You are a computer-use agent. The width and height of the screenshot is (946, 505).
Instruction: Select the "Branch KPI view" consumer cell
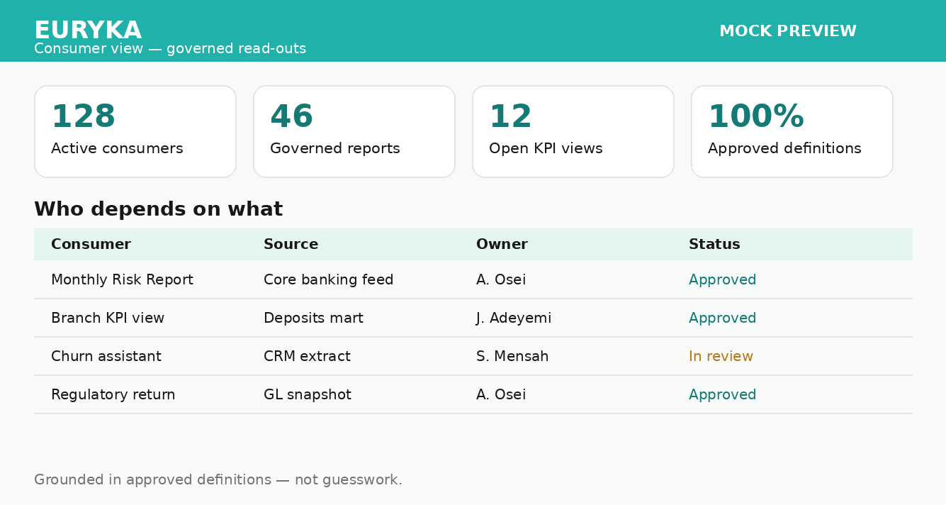[x=108, y=318]
